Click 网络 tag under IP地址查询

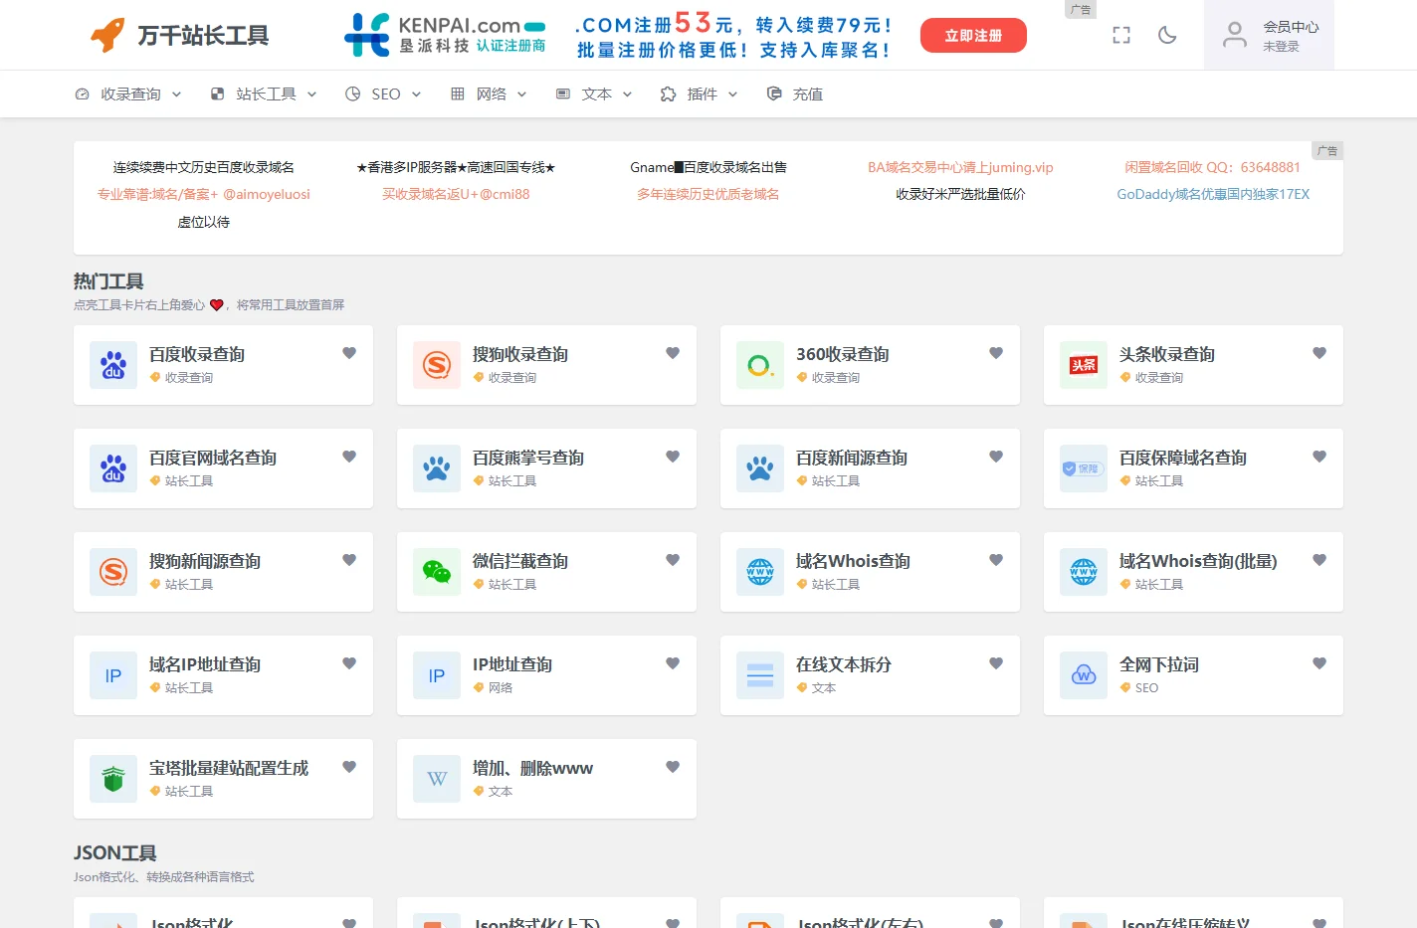[501, 687]
